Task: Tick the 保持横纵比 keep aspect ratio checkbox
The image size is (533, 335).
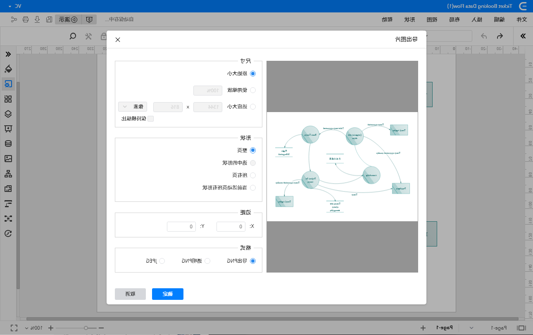Action: (151, 119)
